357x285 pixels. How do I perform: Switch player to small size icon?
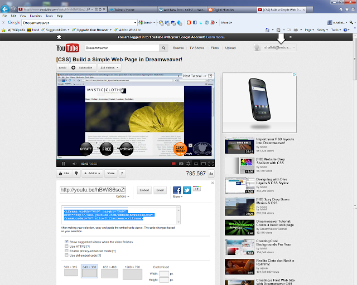click(x=196, y=164)
